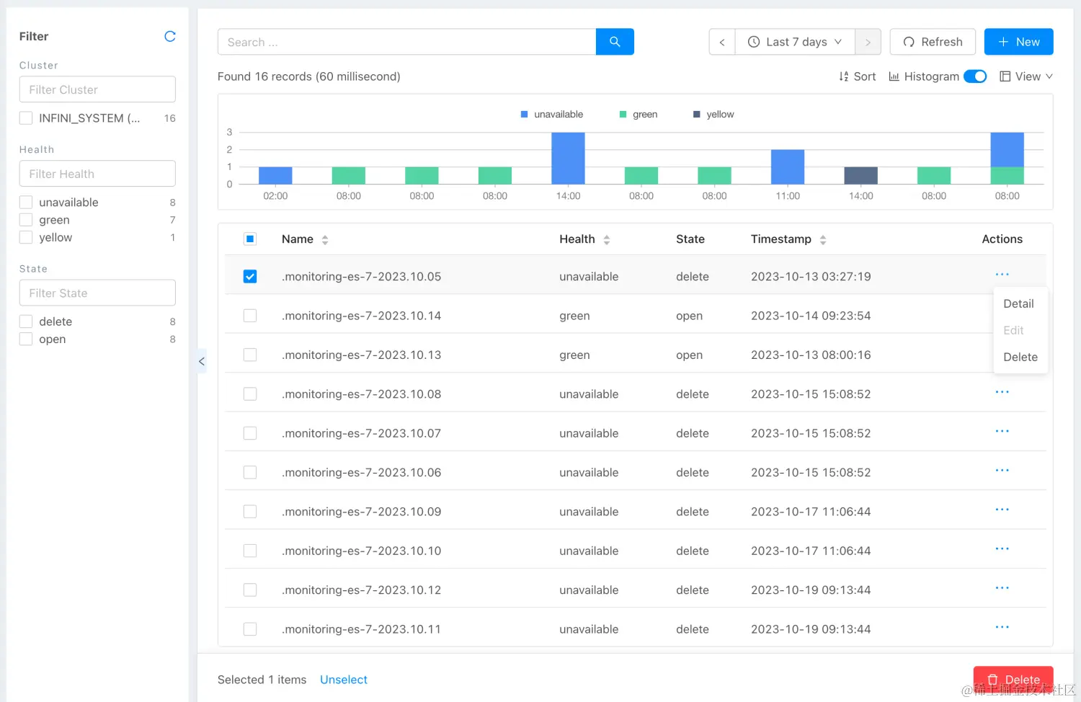This screenshot has height=702, width=1081.
Task: Open actions for .monitoring-es-7-2023.10.11 row
Action: click(1002, 627)
